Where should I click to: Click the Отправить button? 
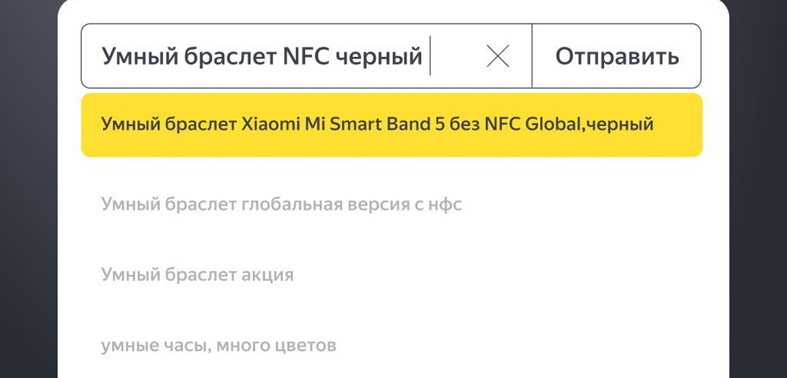tap(616, 57)
